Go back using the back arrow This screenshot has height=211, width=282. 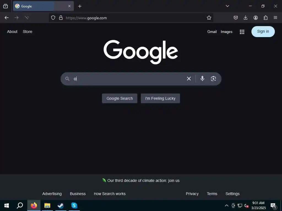pos(7,18)
